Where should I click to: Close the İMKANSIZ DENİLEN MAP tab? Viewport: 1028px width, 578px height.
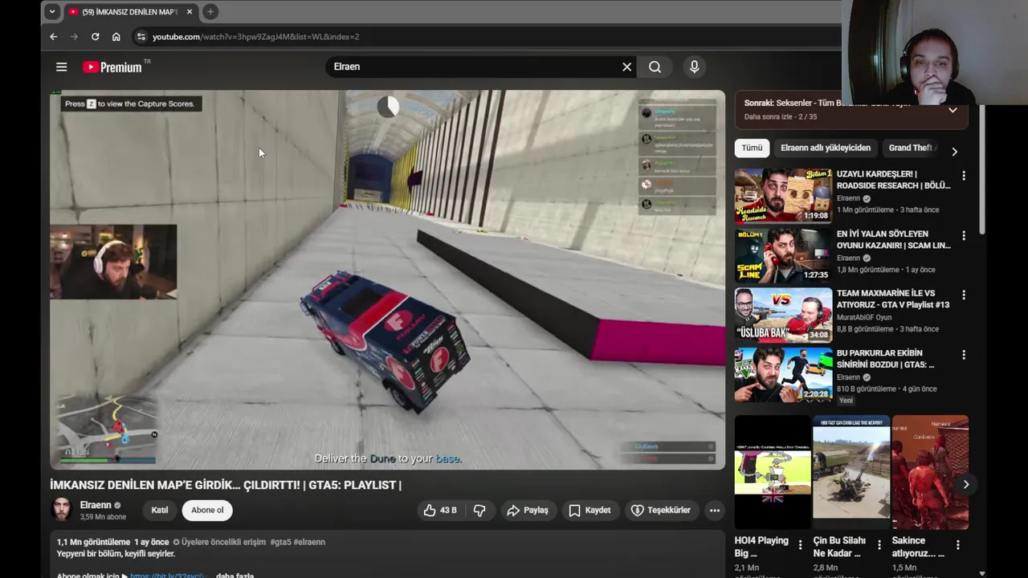[190, 12]
